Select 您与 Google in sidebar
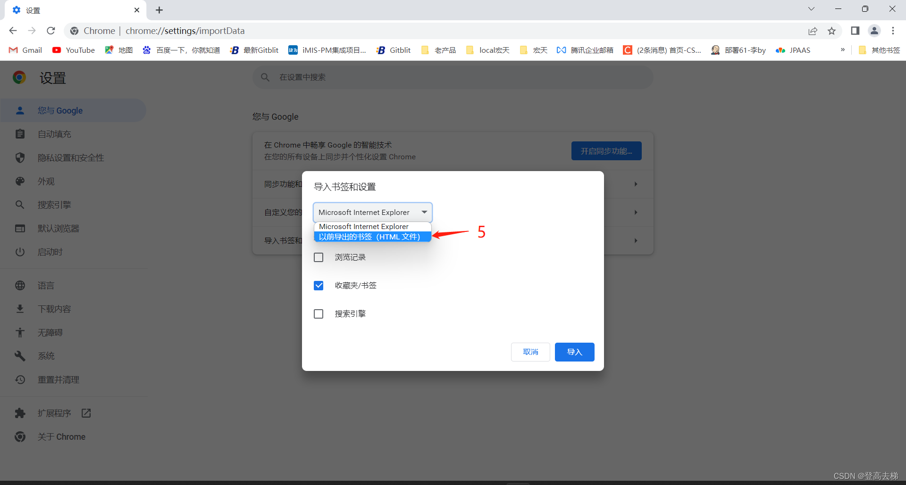 pos(73,110)
